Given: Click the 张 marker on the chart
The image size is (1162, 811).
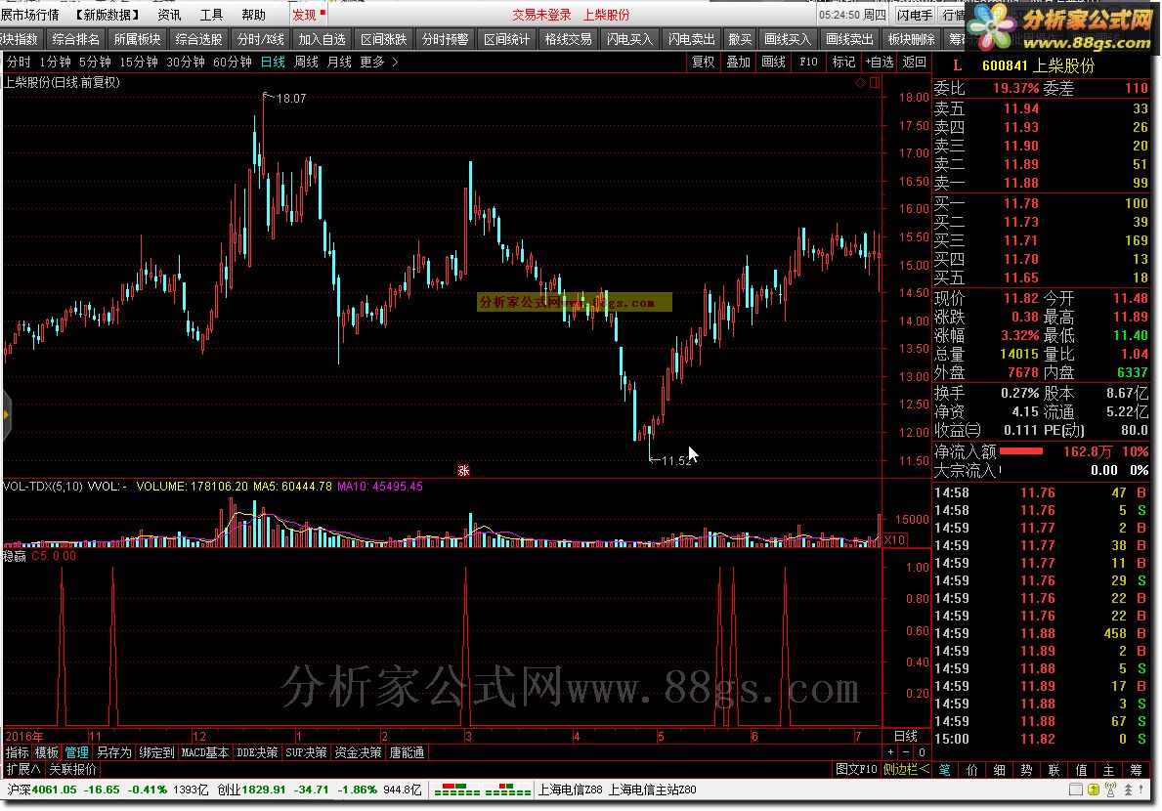Looking at the screenshot, I should point(464,470).
